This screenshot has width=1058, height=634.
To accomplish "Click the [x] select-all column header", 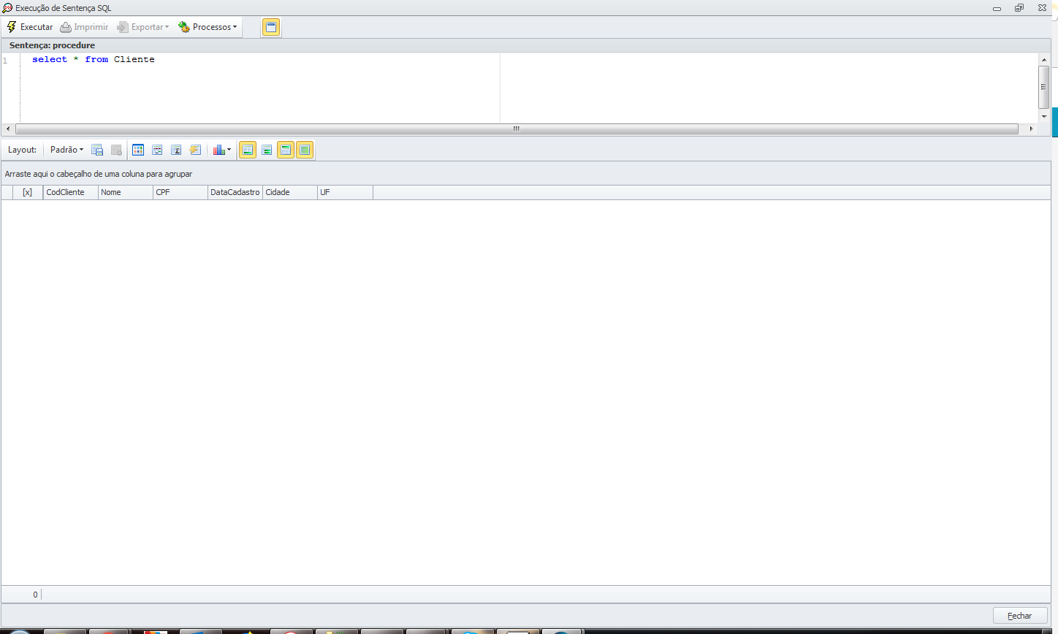I will pyautogui.click(x=28, y=192).
